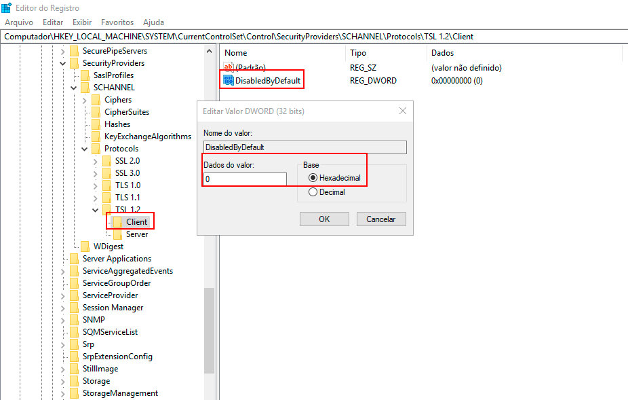
Task: Click the Dados do valor input field
Action: click(245, 179)
